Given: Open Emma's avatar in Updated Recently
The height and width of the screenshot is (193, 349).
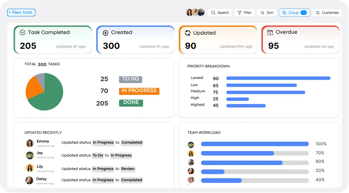Looking at the screenshot, I should point(30,143).
